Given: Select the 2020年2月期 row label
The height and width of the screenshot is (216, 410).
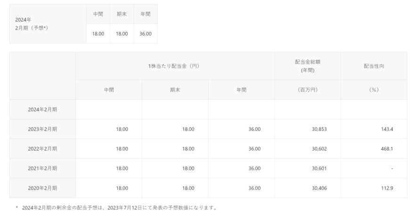Looking at the screenshot, I should click(42, 188).
